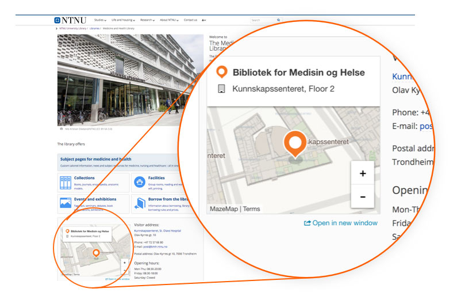The width and height of the screenshot is (461, 296).
Task: Open the Facilities link
Action: coord(156,178)
